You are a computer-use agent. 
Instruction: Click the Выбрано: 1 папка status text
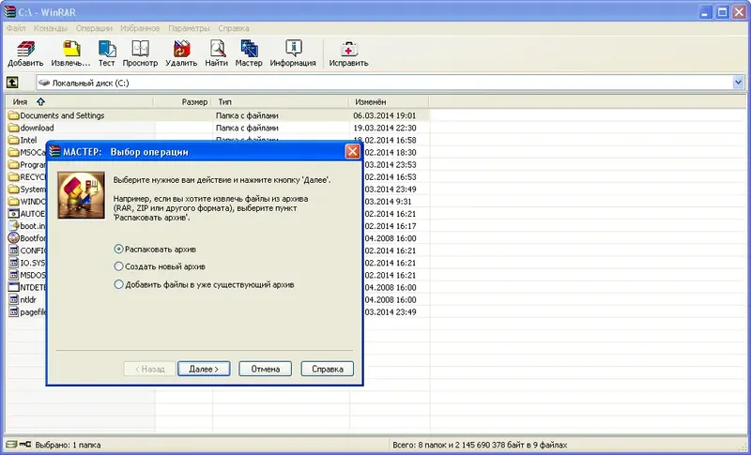click(68, 445)
